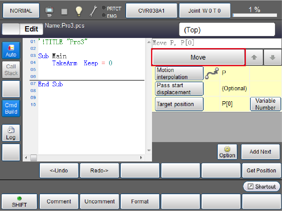
Task: Open the Motion interpolation selector
Action: pyautogui.click(x=179, y=73)
